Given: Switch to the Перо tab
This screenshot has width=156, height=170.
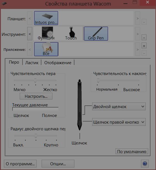Looking at the screenshot, I should click(14, 62).
